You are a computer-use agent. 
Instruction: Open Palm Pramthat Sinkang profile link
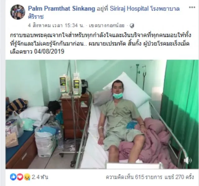click(x=62, y=9)
